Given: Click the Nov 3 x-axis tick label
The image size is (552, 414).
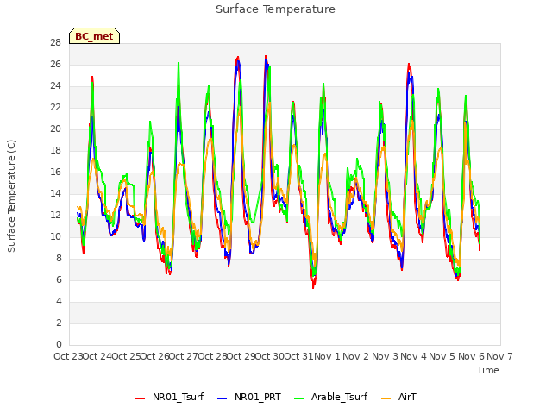Looking at the screenshot, I should [385, 356].
